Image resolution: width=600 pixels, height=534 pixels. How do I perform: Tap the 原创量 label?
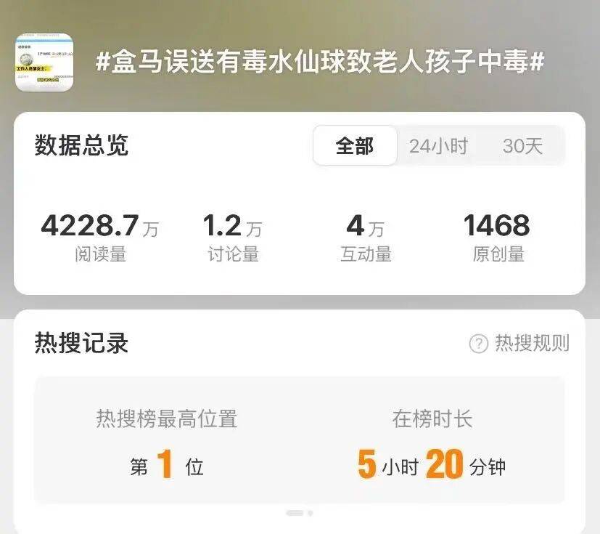(498, 254)
